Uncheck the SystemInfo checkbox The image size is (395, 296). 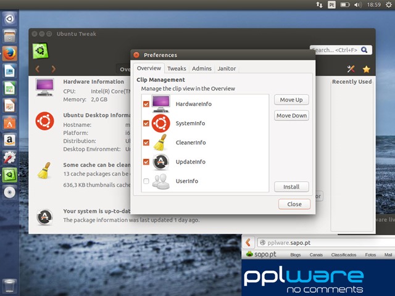tap(146, 123)
